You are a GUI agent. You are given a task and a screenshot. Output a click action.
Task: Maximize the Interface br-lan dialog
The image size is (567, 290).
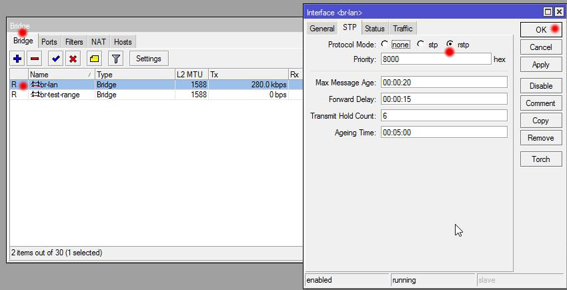pyautogui.click(x=548, y=12)
